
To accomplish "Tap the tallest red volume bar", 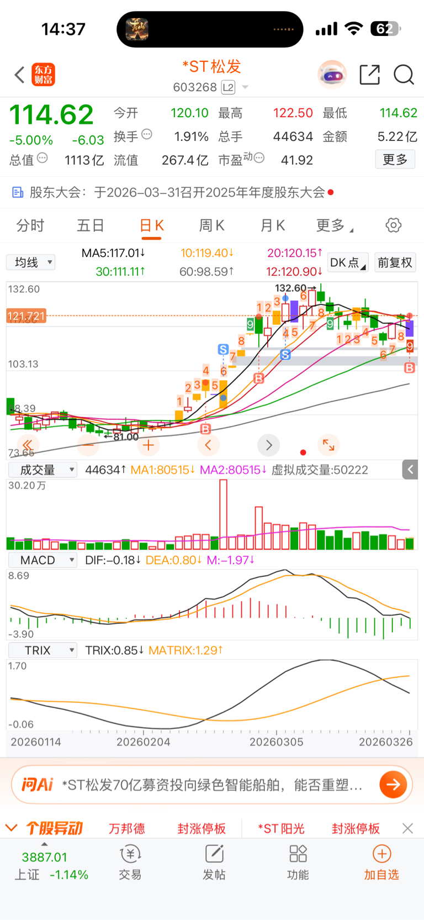I will pyautogui.click(x=223, y=514).
